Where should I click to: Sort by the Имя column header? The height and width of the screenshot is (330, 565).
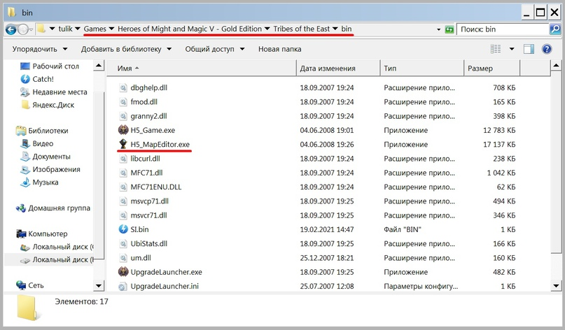click(202, 69)
